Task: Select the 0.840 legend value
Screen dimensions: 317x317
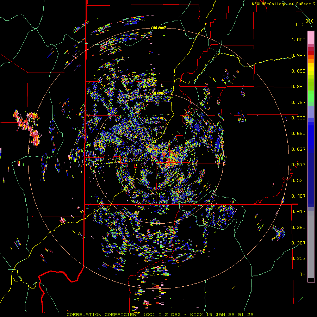Action: pyautogui.click(x=298, y=87)
